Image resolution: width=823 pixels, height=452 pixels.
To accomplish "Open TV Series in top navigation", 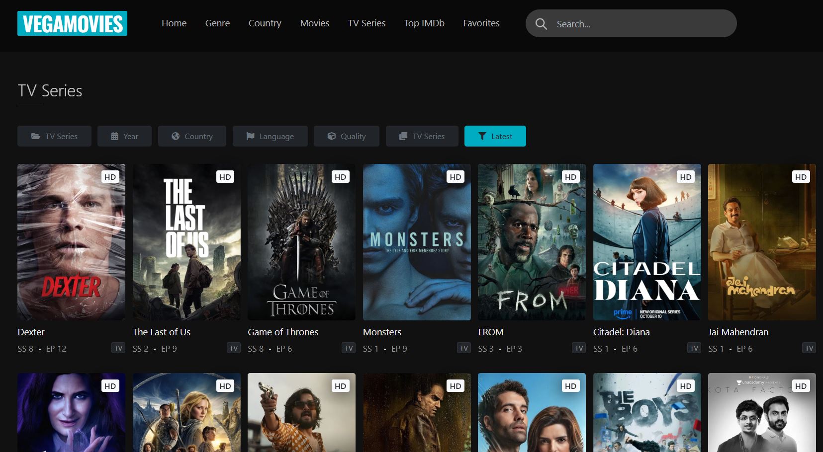I will pos(367,23).
